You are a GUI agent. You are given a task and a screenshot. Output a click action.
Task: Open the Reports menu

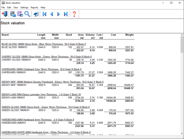point(34,7)
